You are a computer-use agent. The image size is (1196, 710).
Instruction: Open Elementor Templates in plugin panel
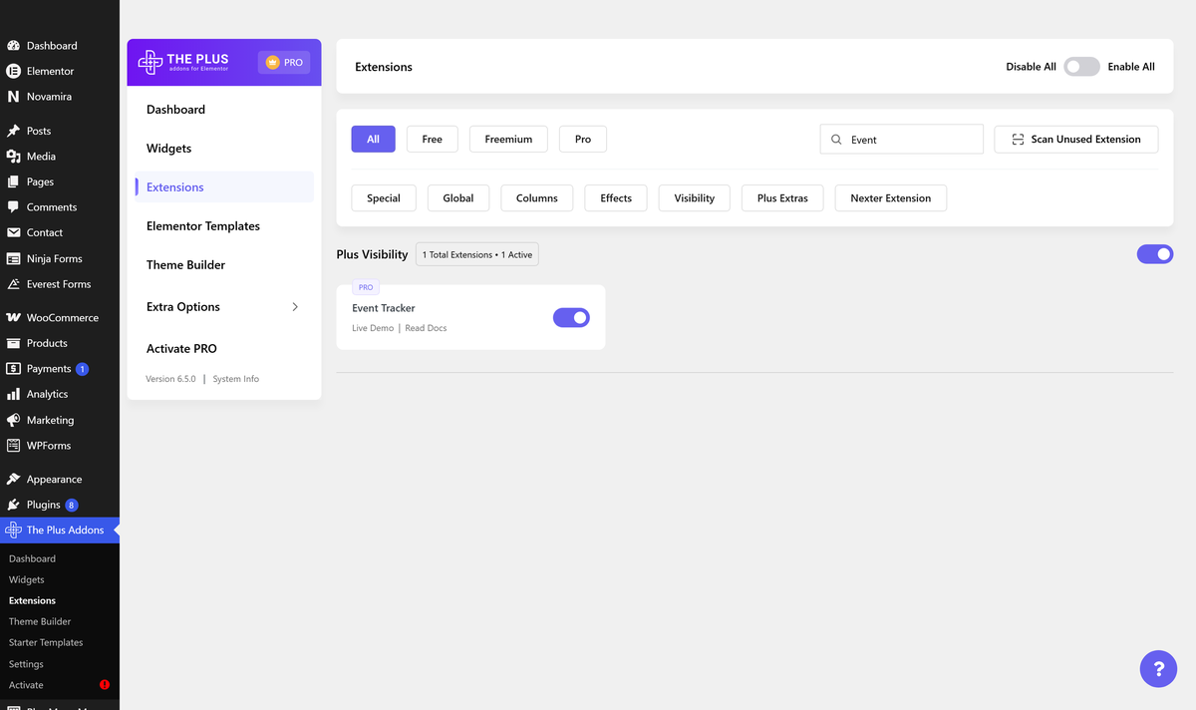(x=203, y=226)
